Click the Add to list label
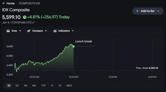 click(148, 11)
